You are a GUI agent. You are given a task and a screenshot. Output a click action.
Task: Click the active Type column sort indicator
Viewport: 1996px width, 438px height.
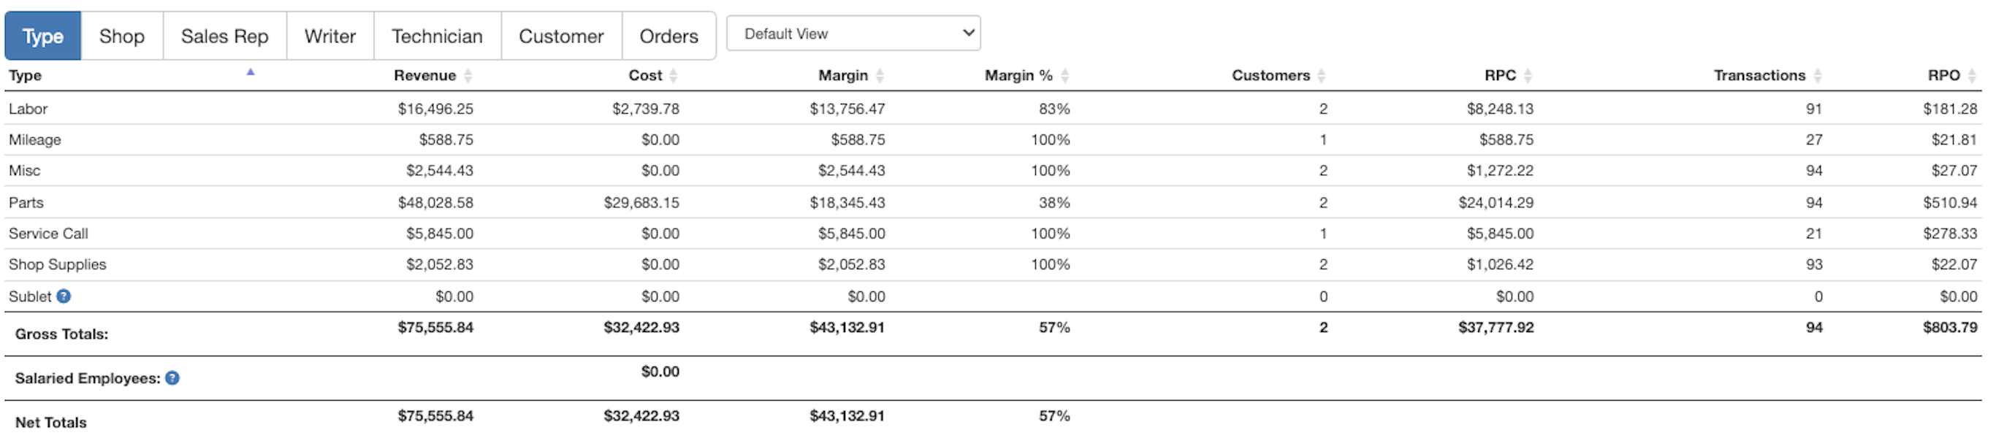pos(251,70)
